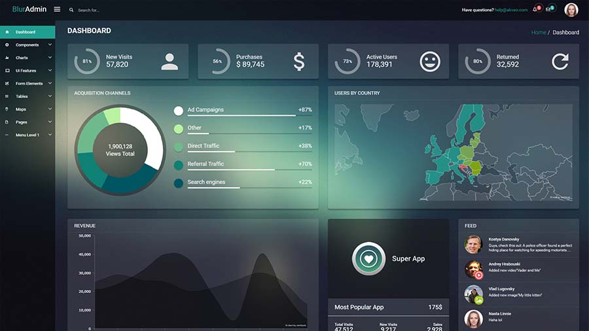The width and height of the screenshot is (589, 331).
Task: Toggle the Direct Traffic legend circle
Action: click(179, 147)
